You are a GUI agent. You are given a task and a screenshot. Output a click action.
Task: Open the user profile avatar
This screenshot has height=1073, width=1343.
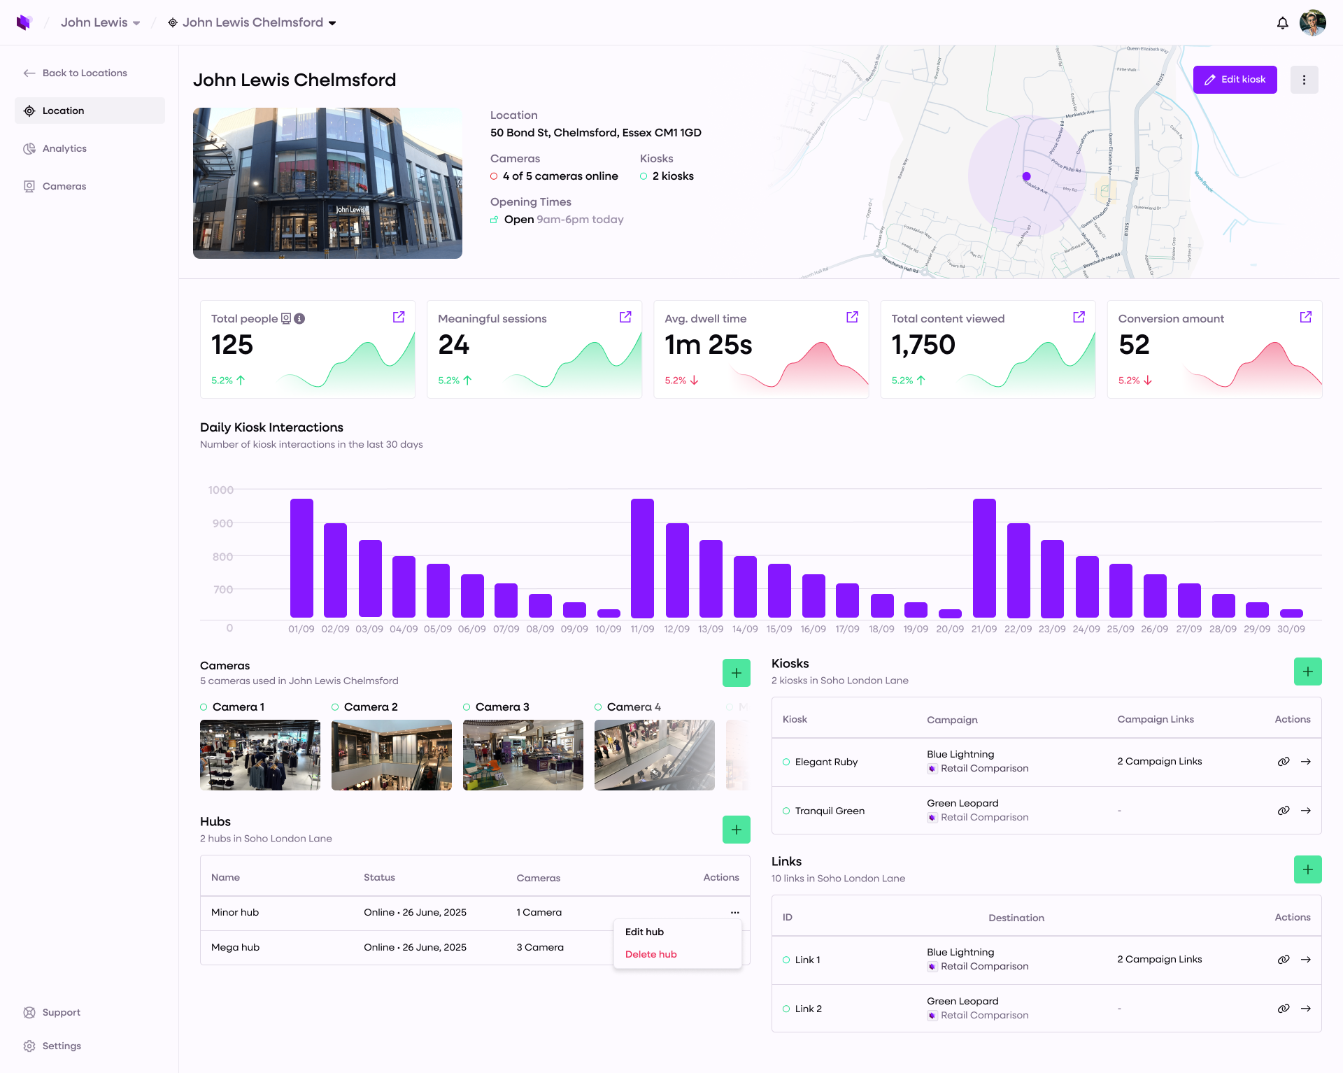[1313, 23]
